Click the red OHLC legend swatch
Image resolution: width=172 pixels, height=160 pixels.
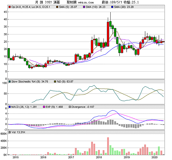10,7
